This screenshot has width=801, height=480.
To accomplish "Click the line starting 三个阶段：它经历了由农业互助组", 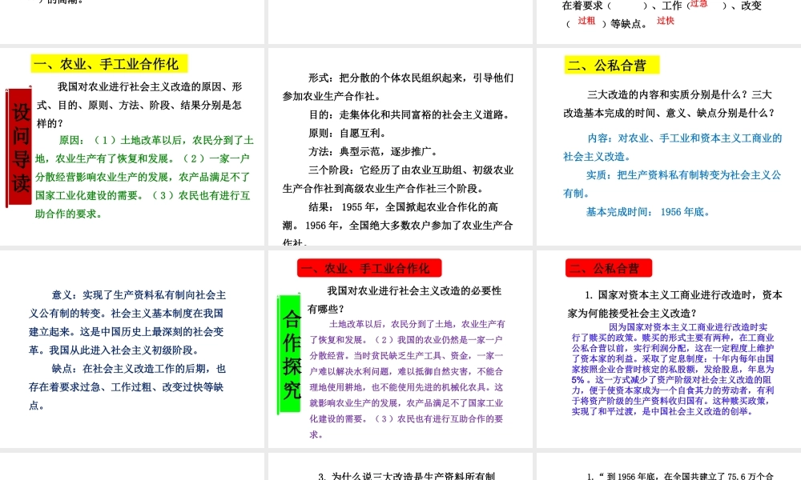I will (411, 170).
